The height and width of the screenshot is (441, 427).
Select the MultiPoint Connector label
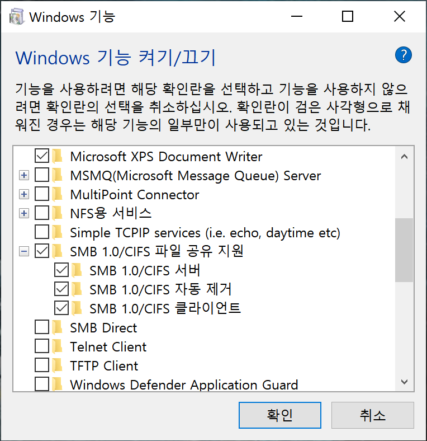(135, 195)
